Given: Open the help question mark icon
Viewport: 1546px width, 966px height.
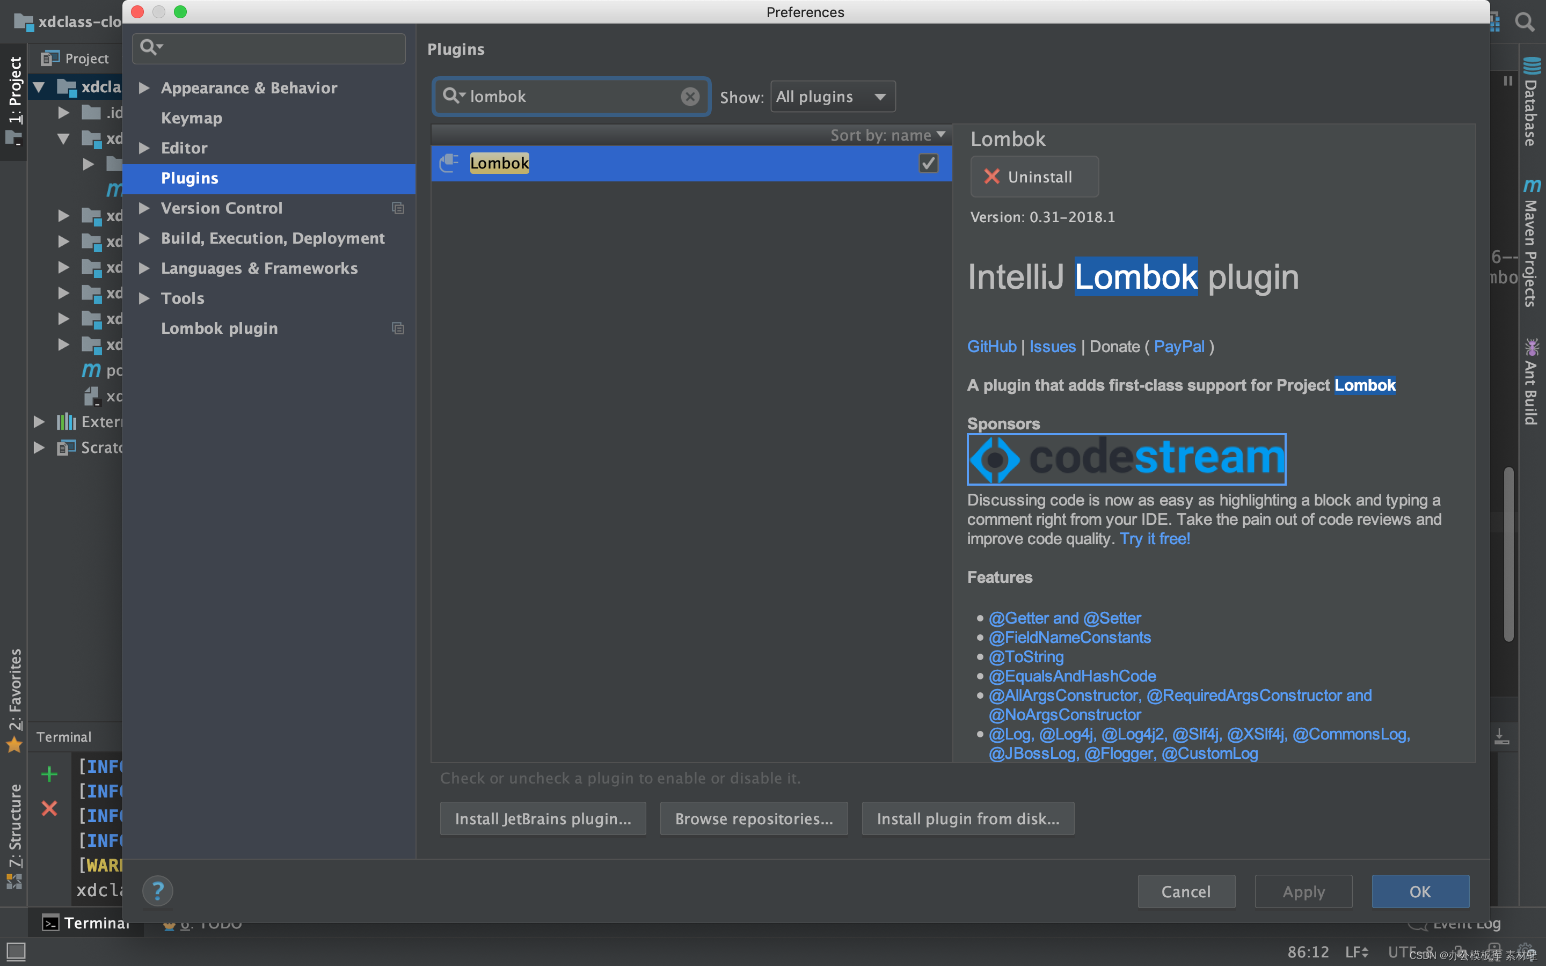Looking at the screenshot, I should tap(158, 891).
